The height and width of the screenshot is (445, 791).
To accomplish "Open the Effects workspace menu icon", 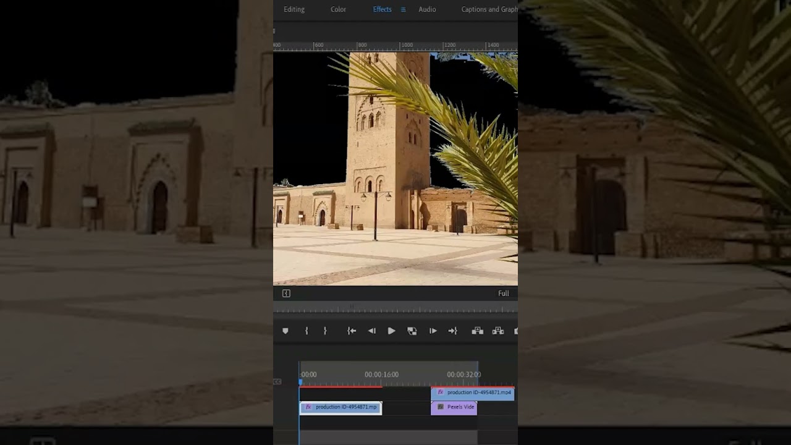I will (x=404, y=9).
